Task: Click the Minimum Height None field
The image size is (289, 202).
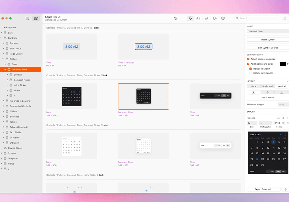Action: point(283,104)
